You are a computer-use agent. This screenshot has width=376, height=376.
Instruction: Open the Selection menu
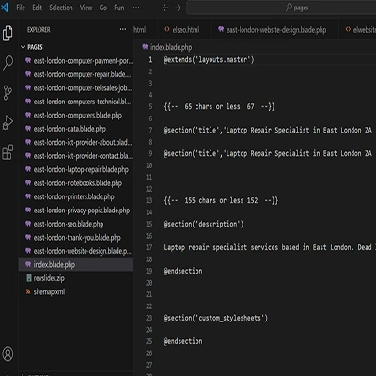[x=61, y=8]
